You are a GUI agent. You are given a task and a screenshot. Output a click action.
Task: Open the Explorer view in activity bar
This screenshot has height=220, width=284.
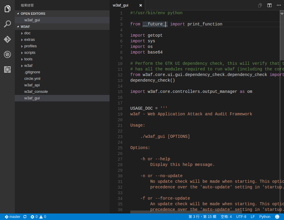tap(7, 9)
